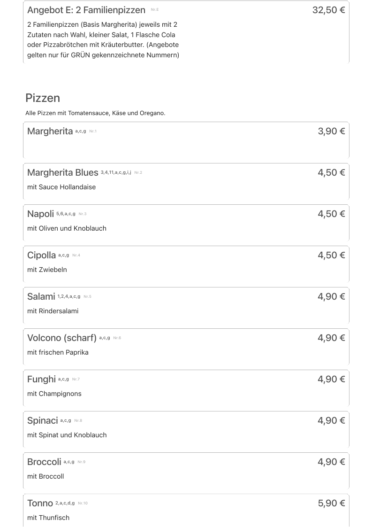This screenshot has width=372, height=527.
Task: Select the Salami pizza name
Action: (x=41, y=297)
